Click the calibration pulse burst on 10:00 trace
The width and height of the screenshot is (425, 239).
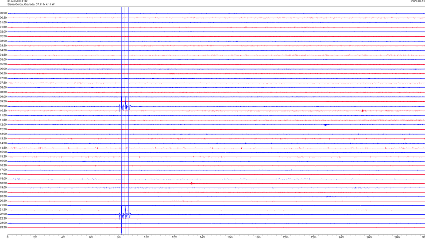coord(125,106)
